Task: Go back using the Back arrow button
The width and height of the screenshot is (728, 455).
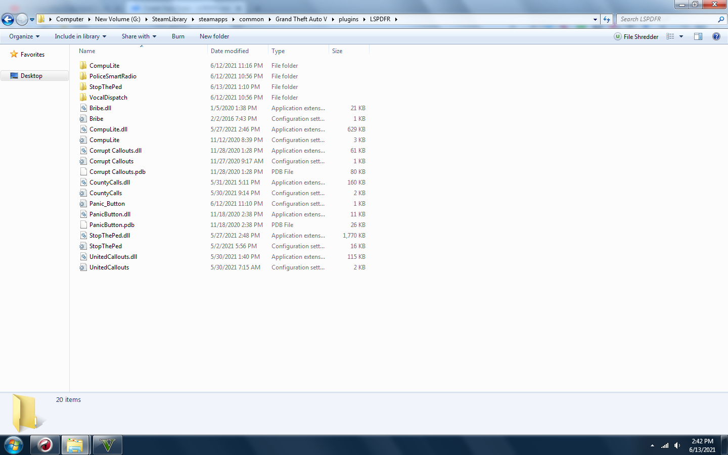Action: coord(8,19)
